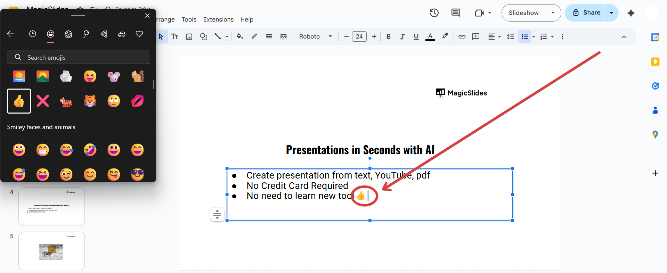The height and width of the screenshot is (273, 667).
Task: Click the Fill color paint bucket
Action: pos(239,36)
